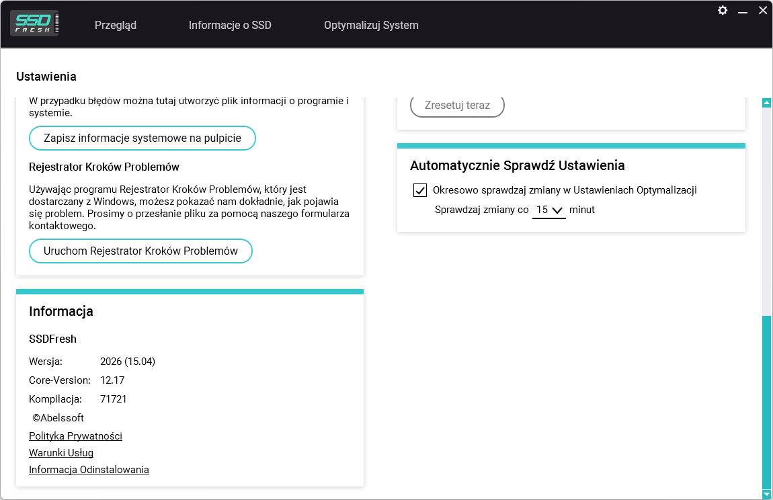This screenshot has width=773, height=500.
Task: Click the Kompilacja value 71721
Action: click(114, 399)
